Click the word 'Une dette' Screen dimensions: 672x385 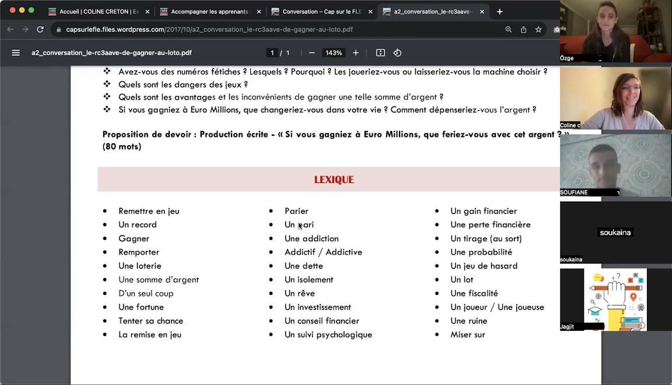click(x=304, y=266)
